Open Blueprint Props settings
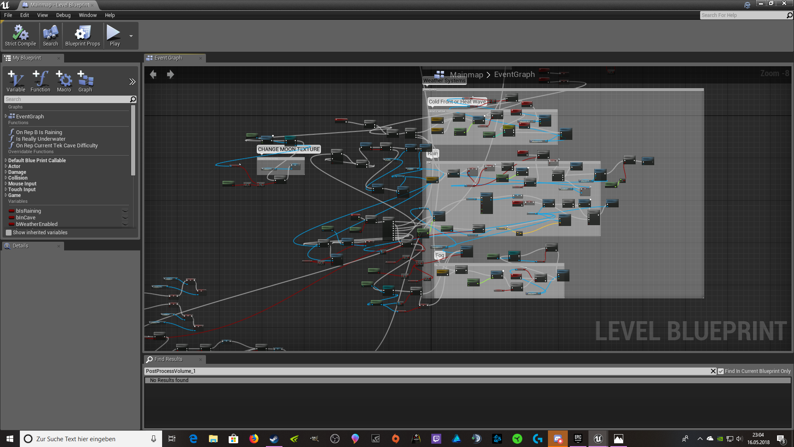 [83, 36]
